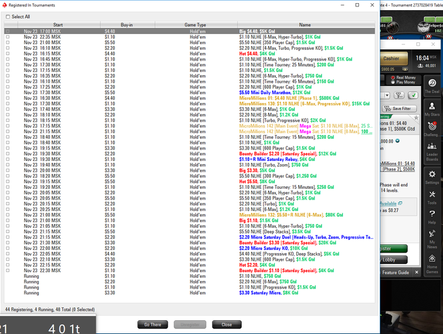
Task: Click the Available link in lobby
Action: pos(388,203)
